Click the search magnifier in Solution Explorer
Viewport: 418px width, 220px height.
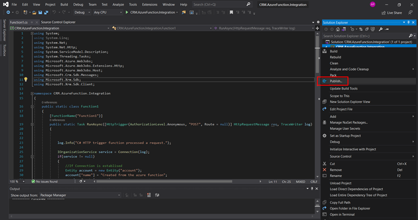pyautogui.click(x=411, y=36)
